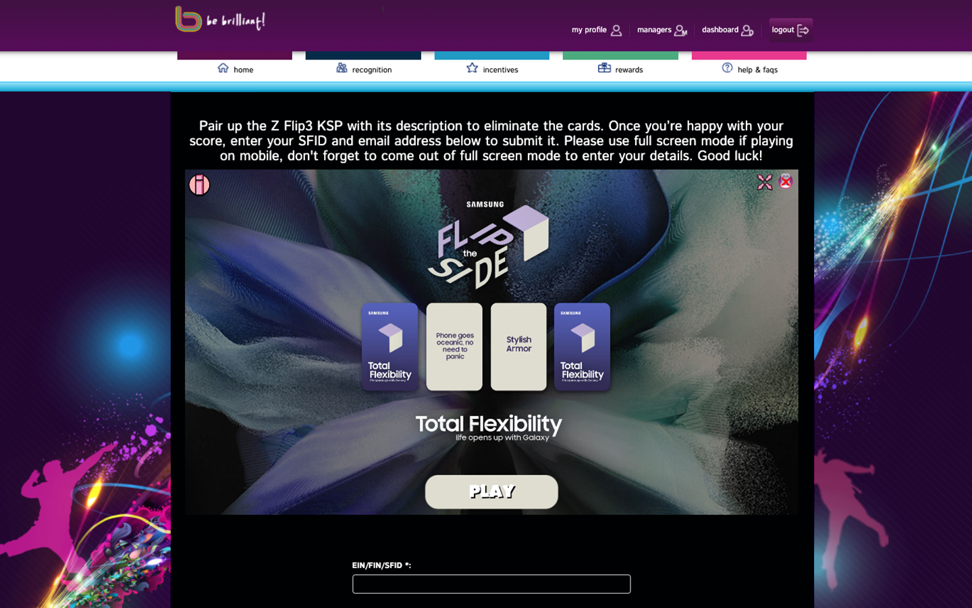Open help & faqs tab
The width and height of the screenshot is (972, 608).
coord(749,68)
